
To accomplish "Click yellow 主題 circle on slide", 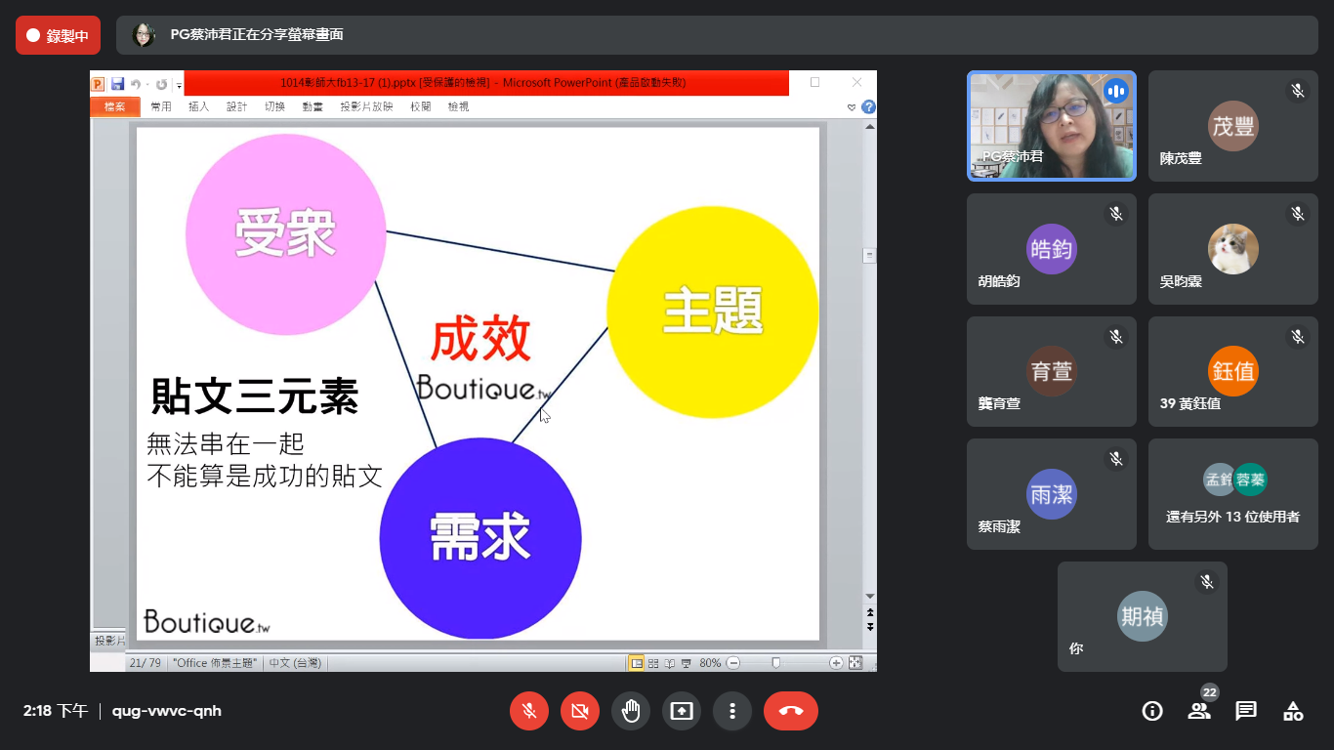I will point(712,312).
